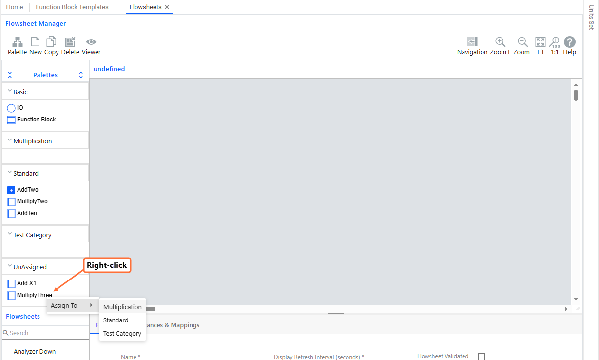Select the Add X1 block icon
The image size is (599, 360).
click(11, 284)
